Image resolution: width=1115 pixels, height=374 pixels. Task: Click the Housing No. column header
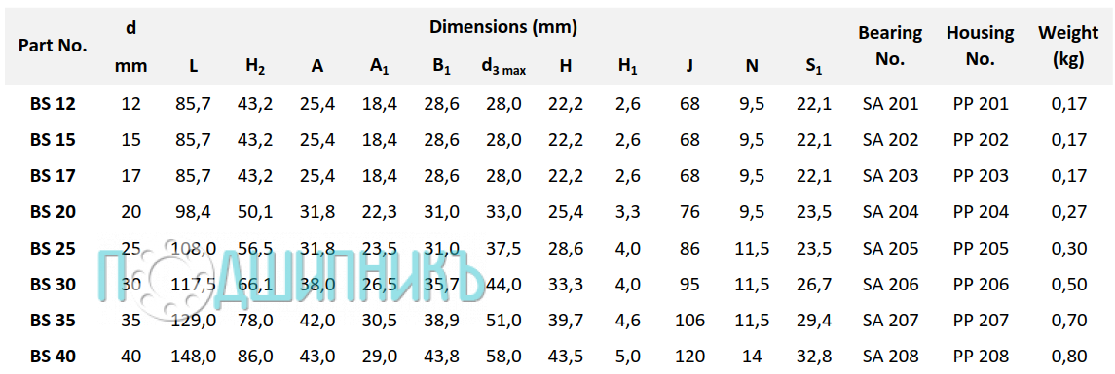click(980, 46)
